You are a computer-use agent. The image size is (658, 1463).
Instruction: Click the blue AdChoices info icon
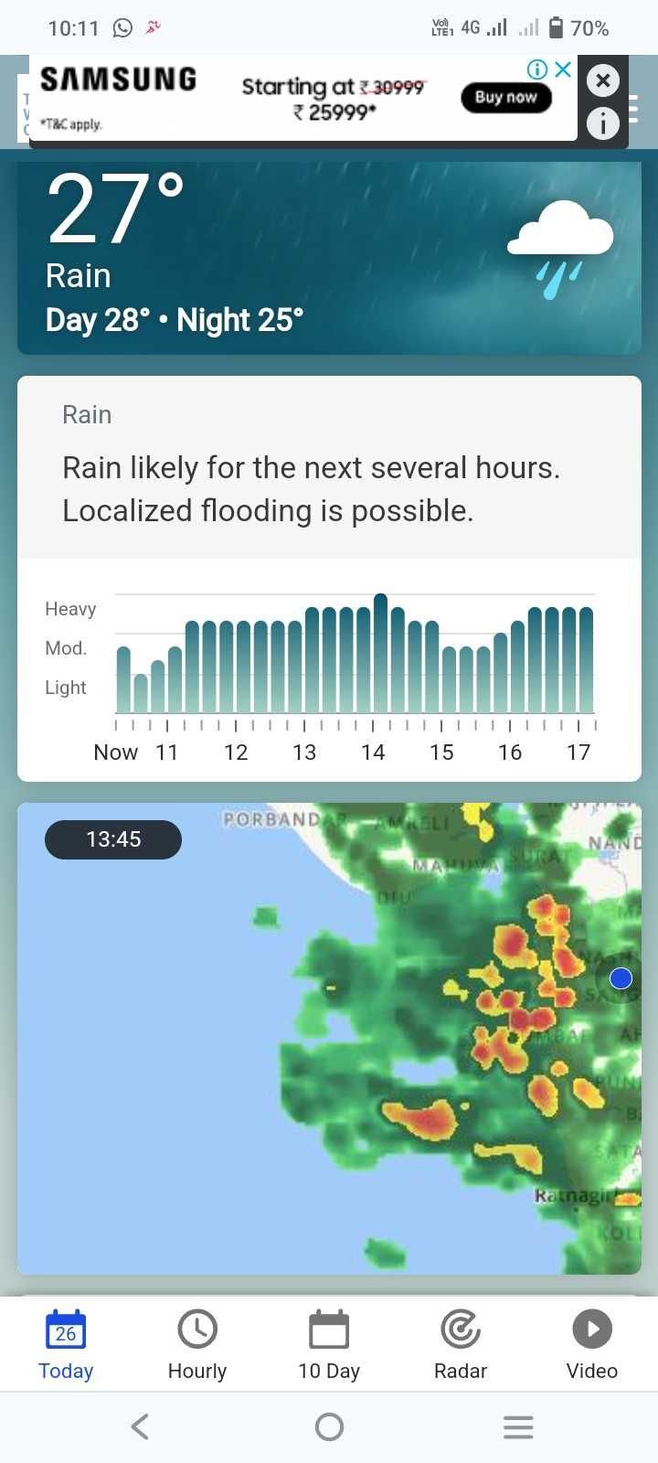537,69
